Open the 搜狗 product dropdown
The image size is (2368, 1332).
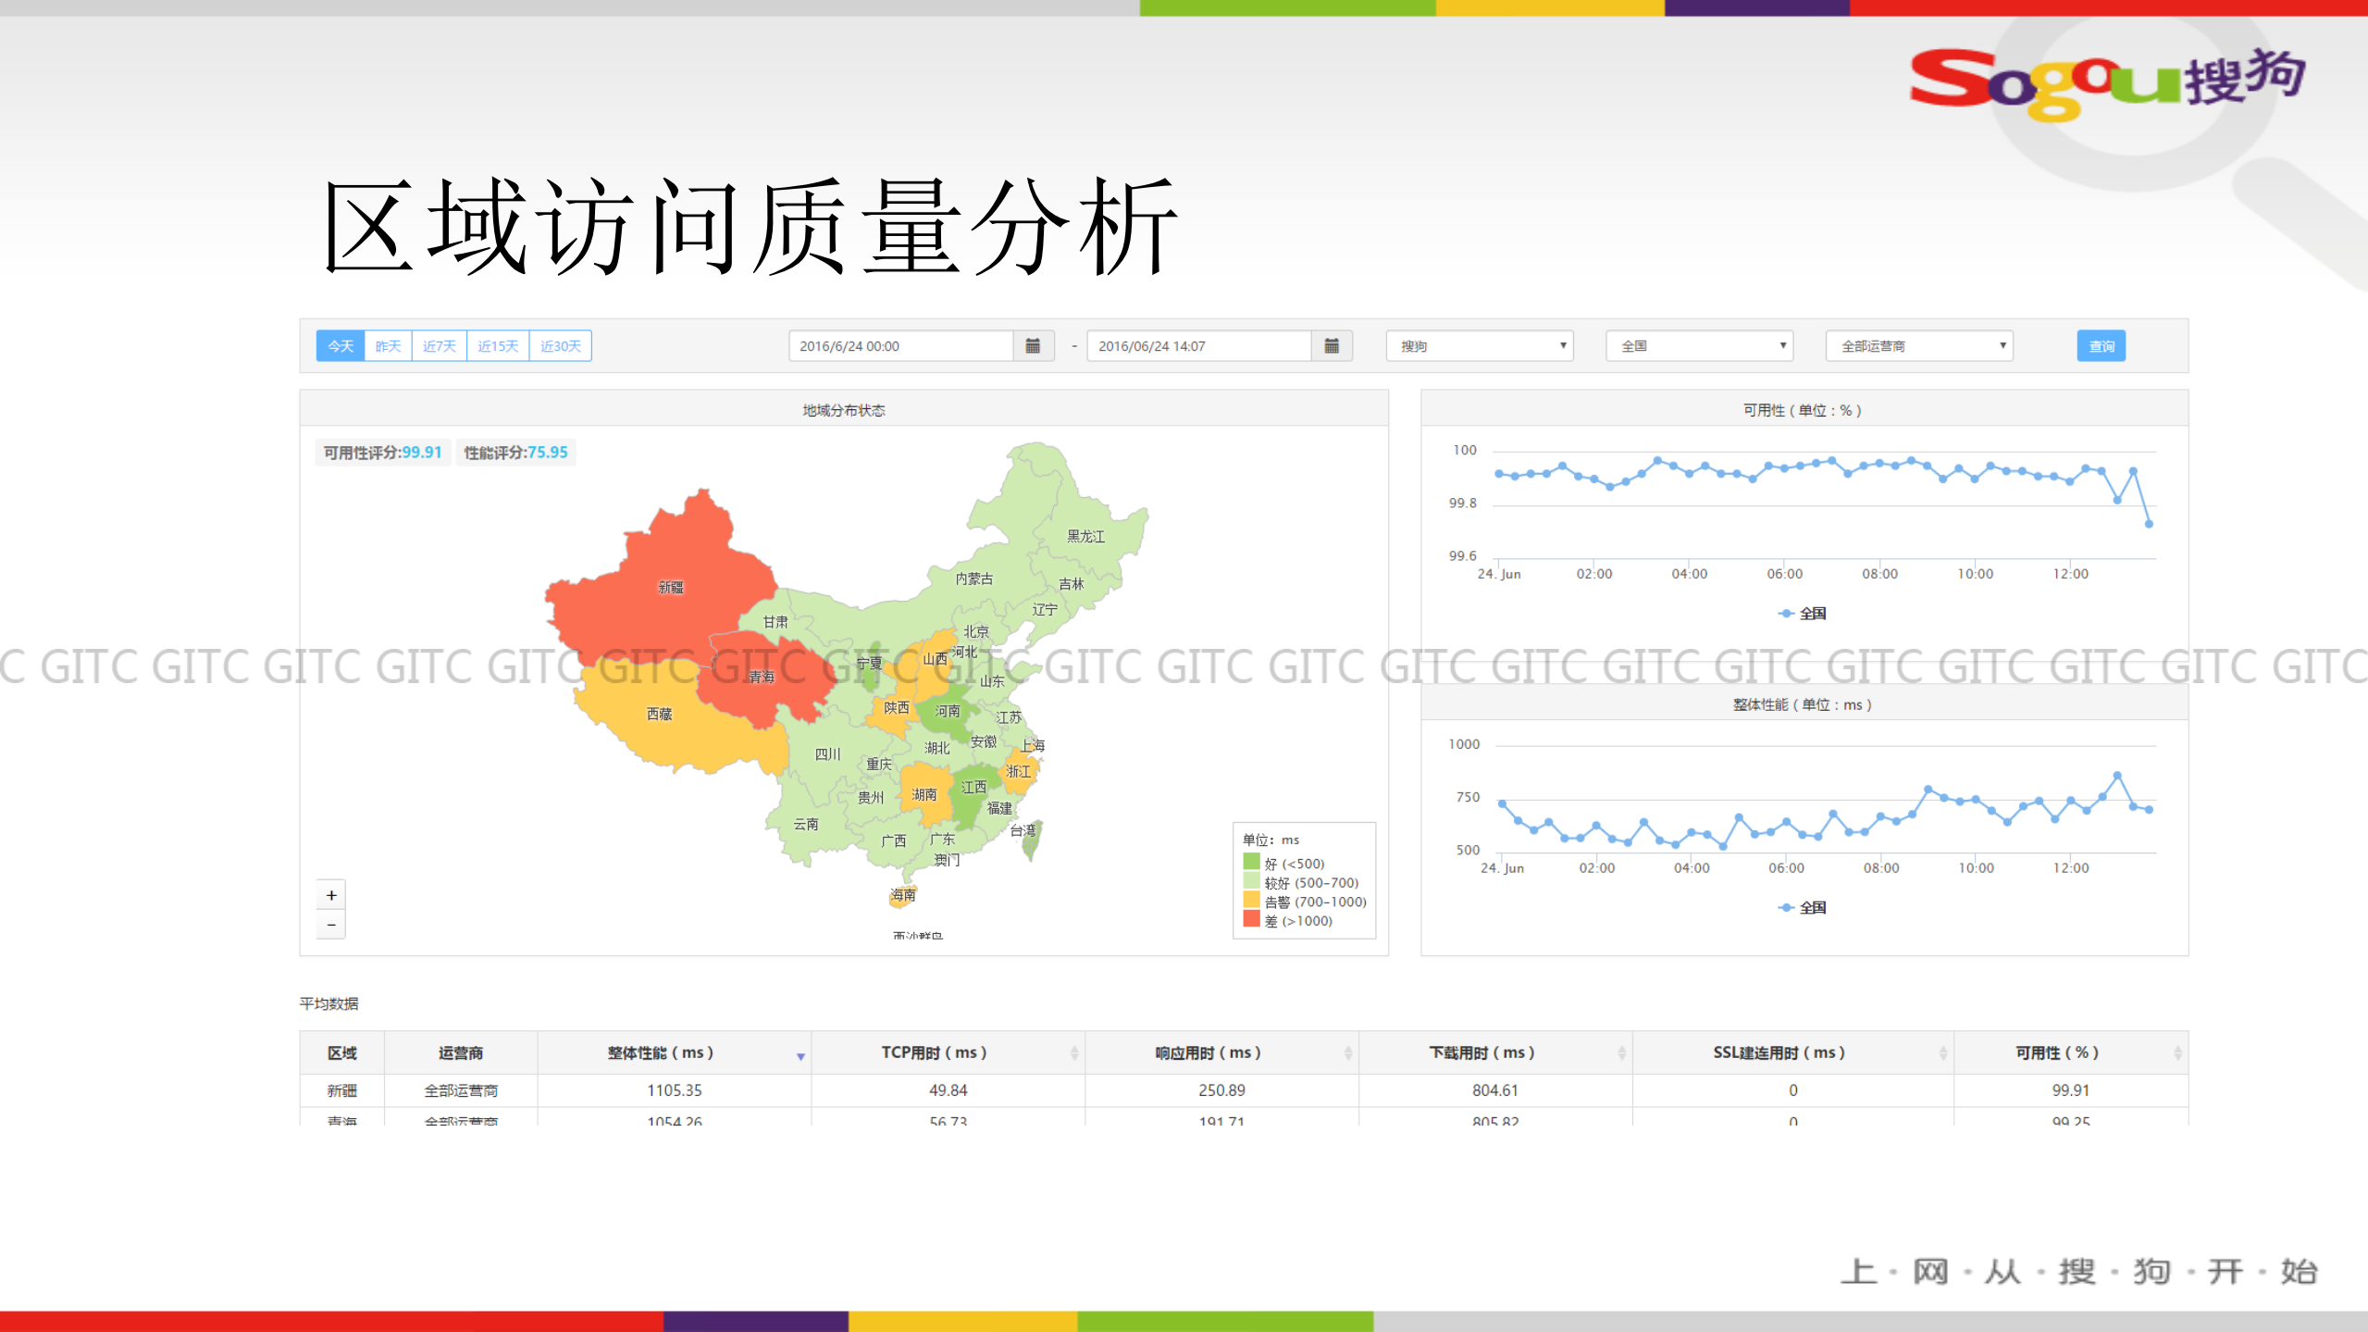coord(1478,345)
